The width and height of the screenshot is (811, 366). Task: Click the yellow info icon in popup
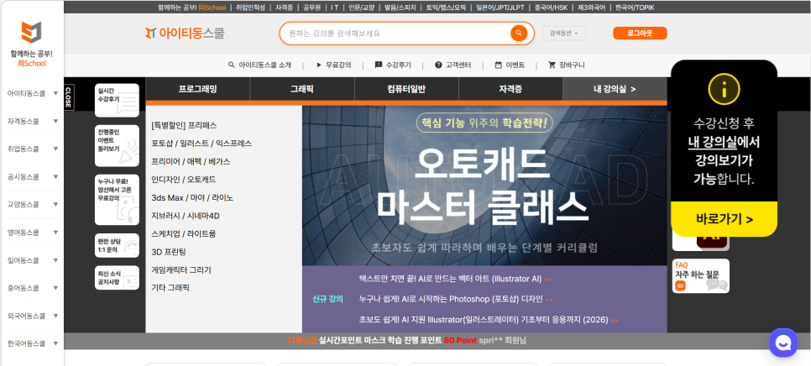tap(724, 88)
